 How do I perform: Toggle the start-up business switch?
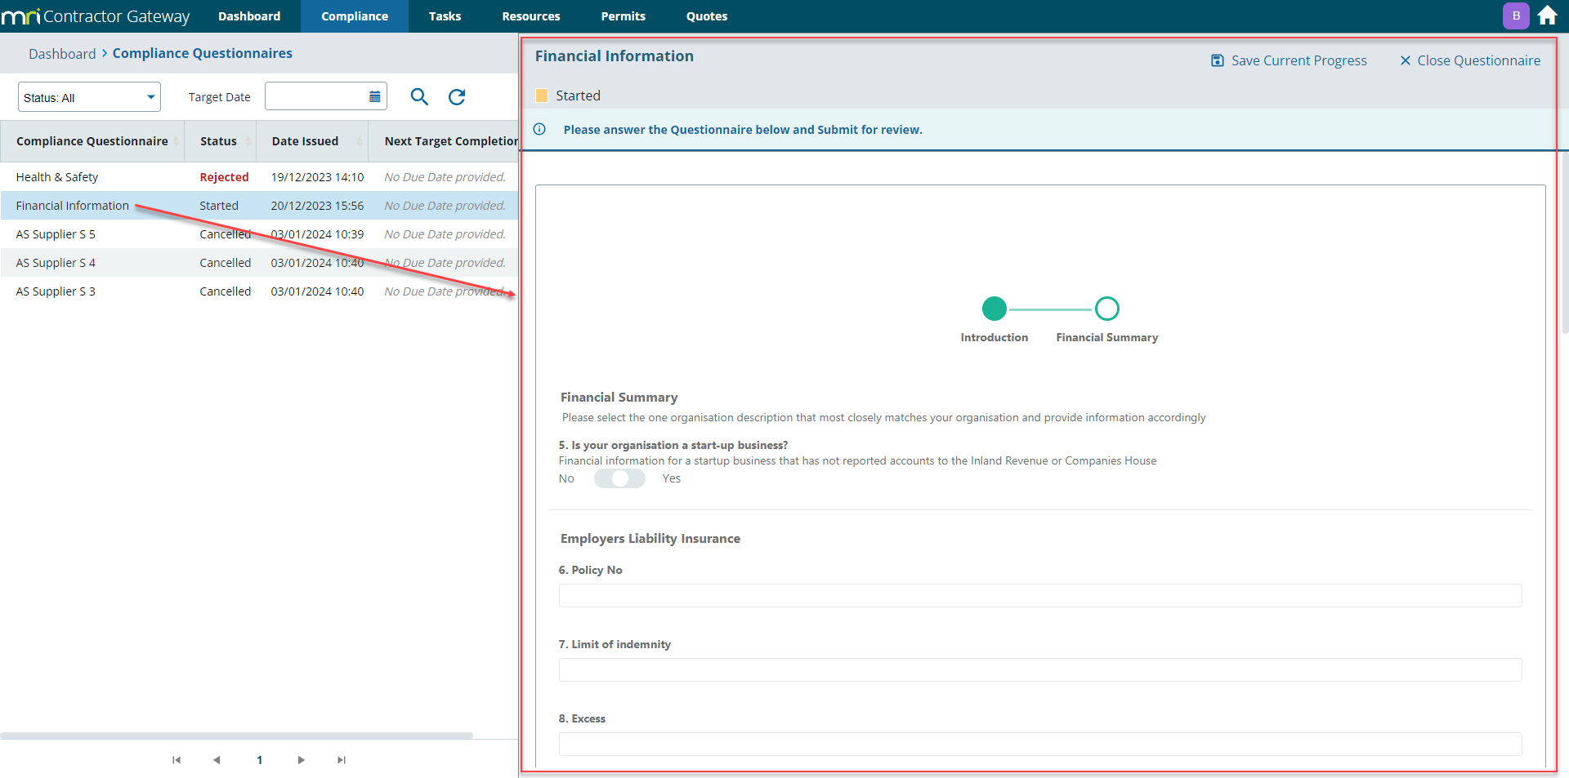tap(619, 478)
